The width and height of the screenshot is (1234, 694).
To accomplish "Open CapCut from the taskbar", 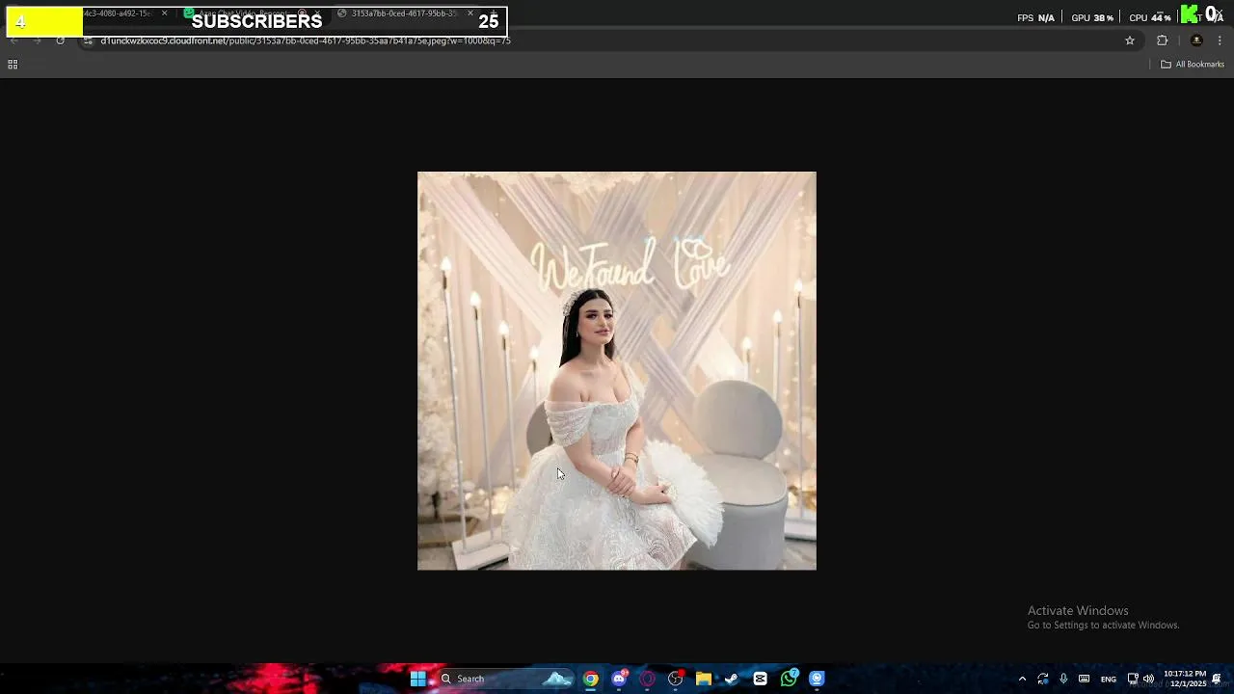I will click(761, 679).
